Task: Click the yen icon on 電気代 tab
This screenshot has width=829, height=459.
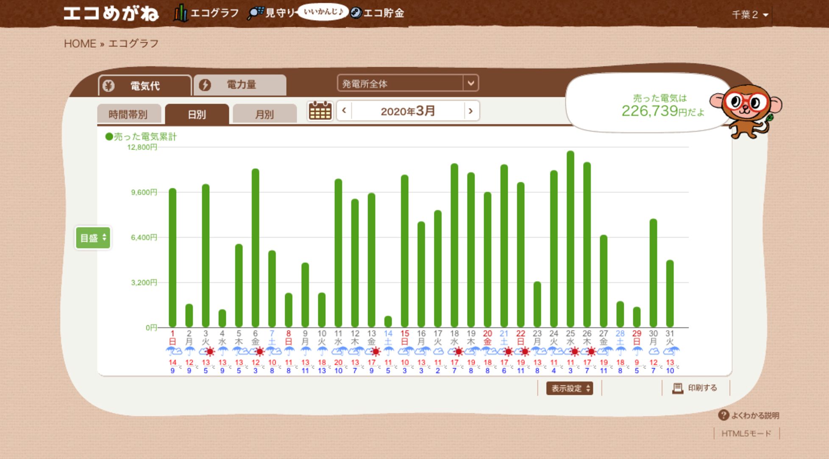Action: [x=109, y=86]
